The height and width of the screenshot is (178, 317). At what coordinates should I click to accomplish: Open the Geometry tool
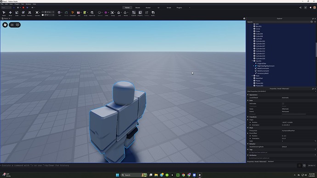click(37, 13)
